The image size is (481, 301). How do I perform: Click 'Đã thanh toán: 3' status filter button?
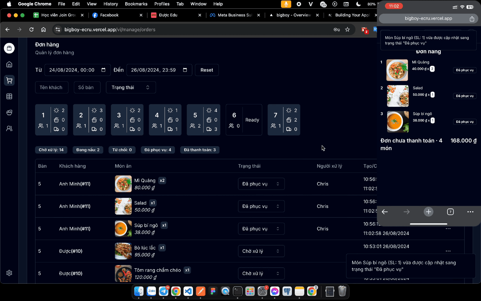200,149
